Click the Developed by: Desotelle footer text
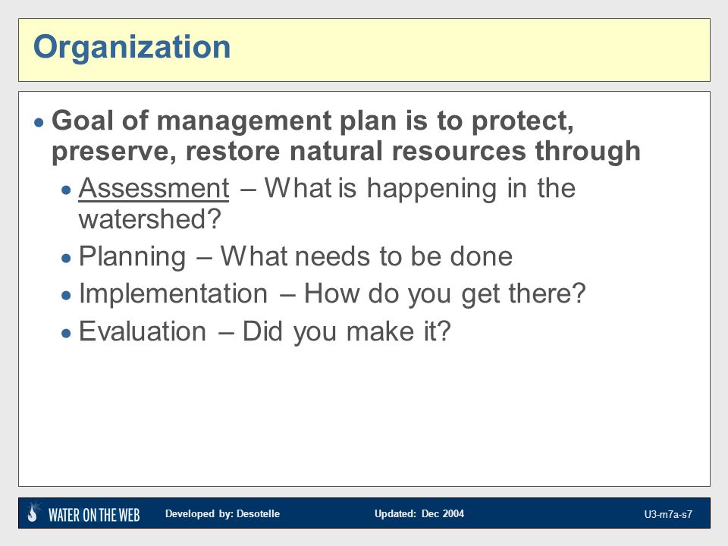 [222, 513]
